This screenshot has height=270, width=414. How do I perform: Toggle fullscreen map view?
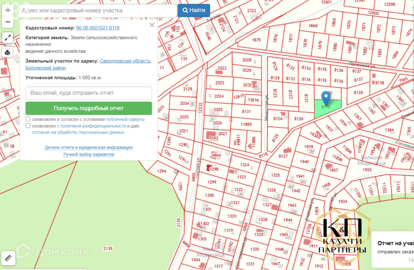pyautogui.click(x=8, y=38)
